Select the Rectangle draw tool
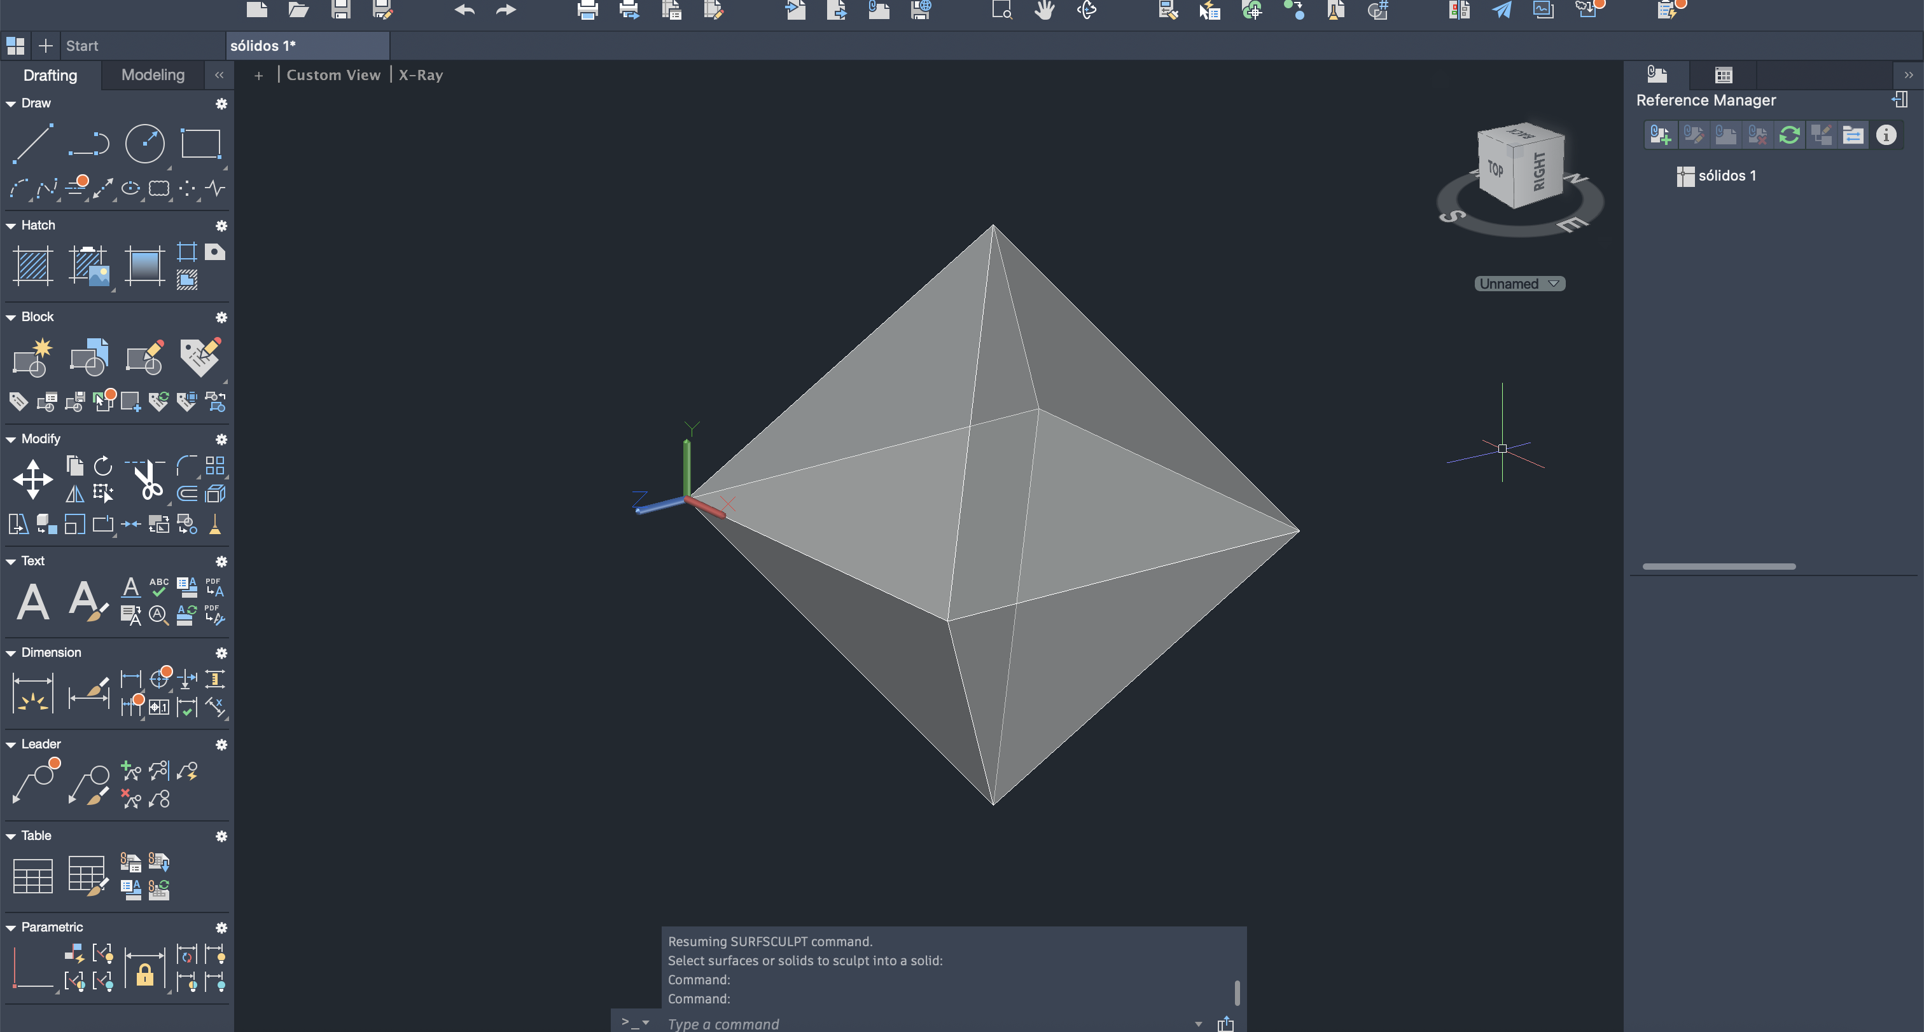The width and height of the screenshot is (1924, 1032). tap(201, 143)
